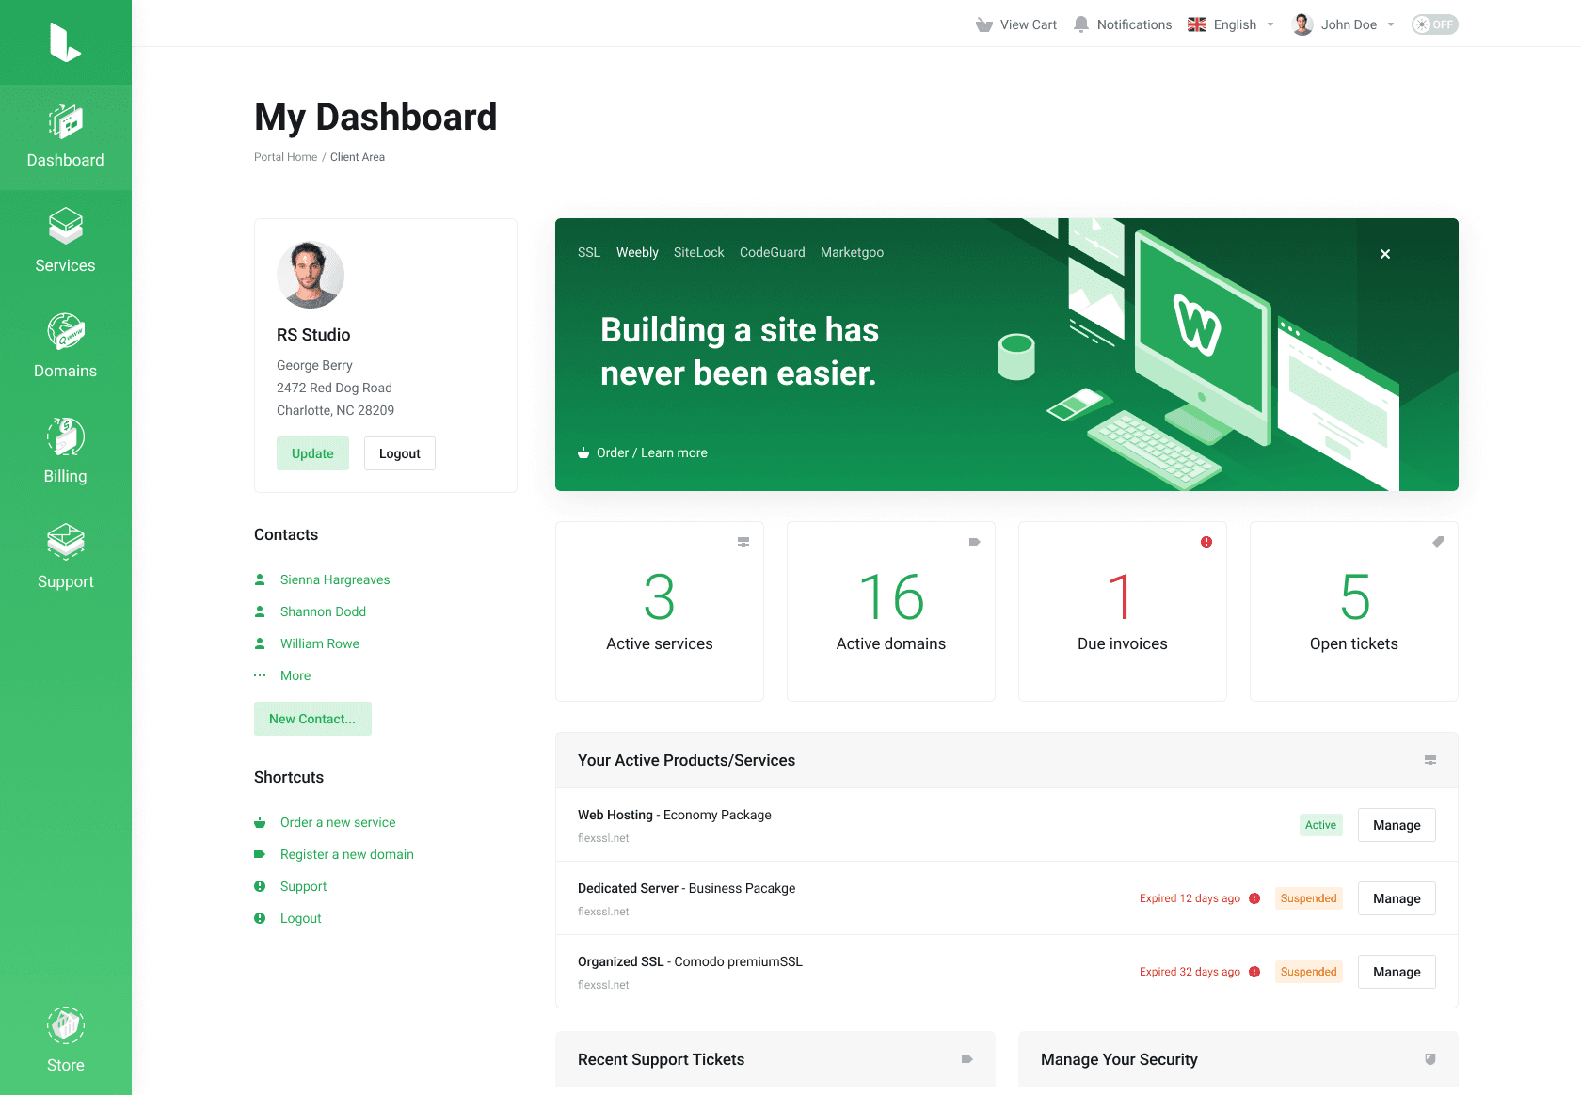Screen dimensions: 1581x1095
Task: Select the CodeGuard tab in the banner
Action: [x=772, y=252]
